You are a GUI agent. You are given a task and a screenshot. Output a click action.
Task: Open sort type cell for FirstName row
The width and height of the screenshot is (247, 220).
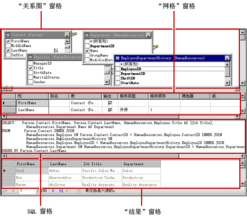[133, 103]
